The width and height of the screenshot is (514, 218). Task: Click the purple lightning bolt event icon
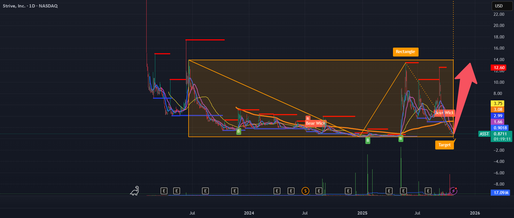pyautogui.click(x=453, y=191)
